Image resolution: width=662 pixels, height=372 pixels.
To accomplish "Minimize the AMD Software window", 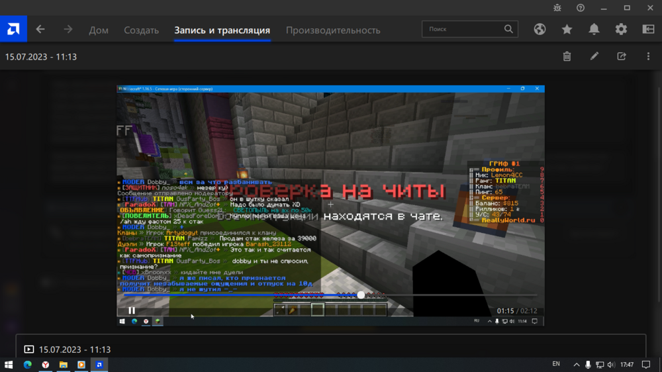I will (x=604, y=7).
